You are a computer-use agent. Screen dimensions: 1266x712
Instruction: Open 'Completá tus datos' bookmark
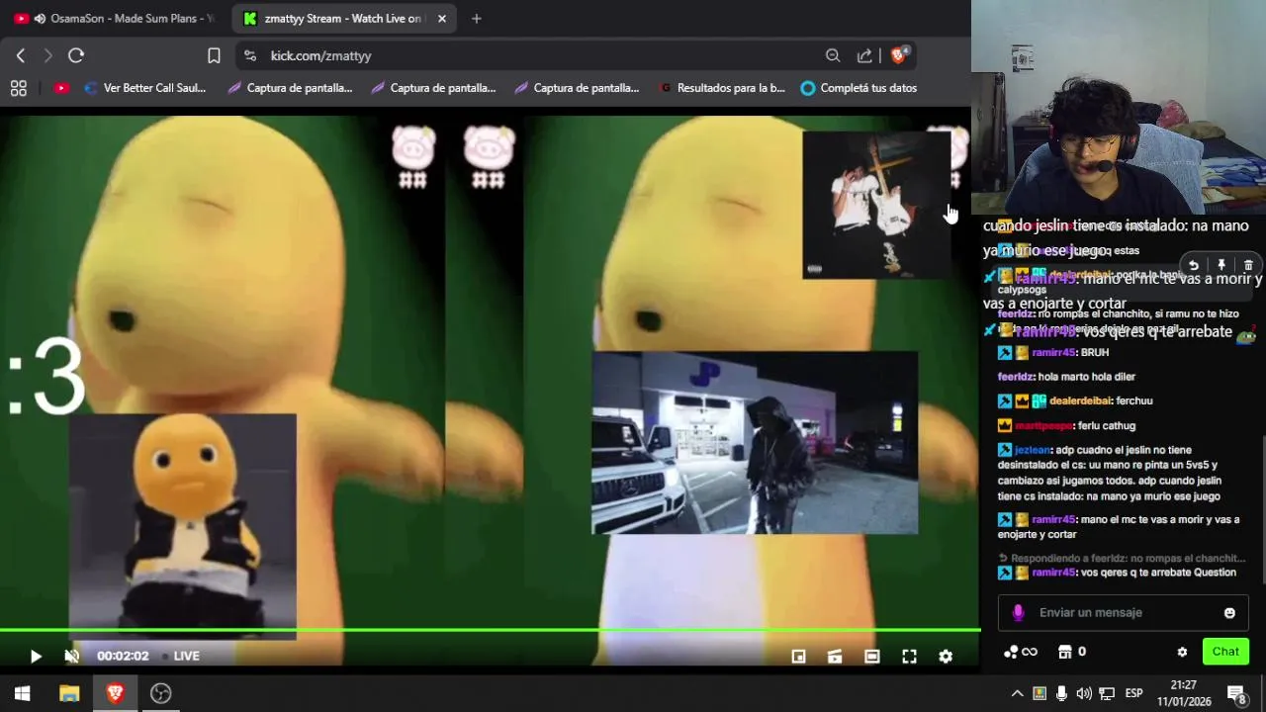click(x=859, y=88)
